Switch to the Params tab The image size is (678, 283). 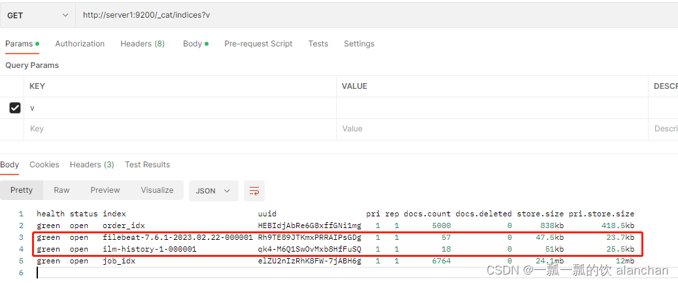pyautogui.click(x=22, y=44)
